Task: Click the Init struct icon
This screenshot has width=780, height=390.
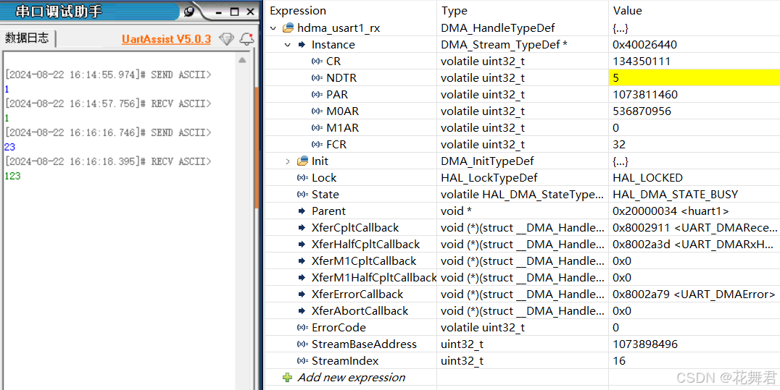Action: point(302,161)
